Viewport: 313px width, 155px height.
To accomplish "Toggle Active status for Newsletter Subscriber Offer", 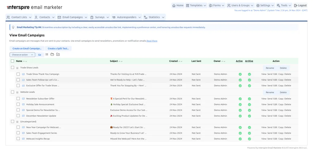I will pyautogui.click(x=240, y=99).
